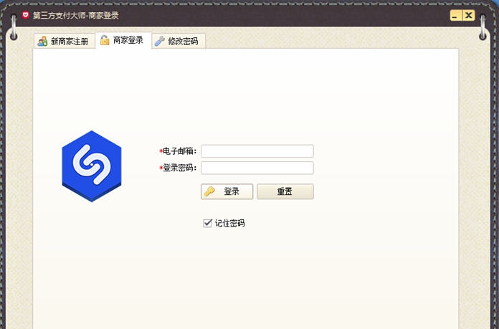Screen dimensions: 499x329
Task: Open the 修改密码 tab
Action: tap(179, 41)
